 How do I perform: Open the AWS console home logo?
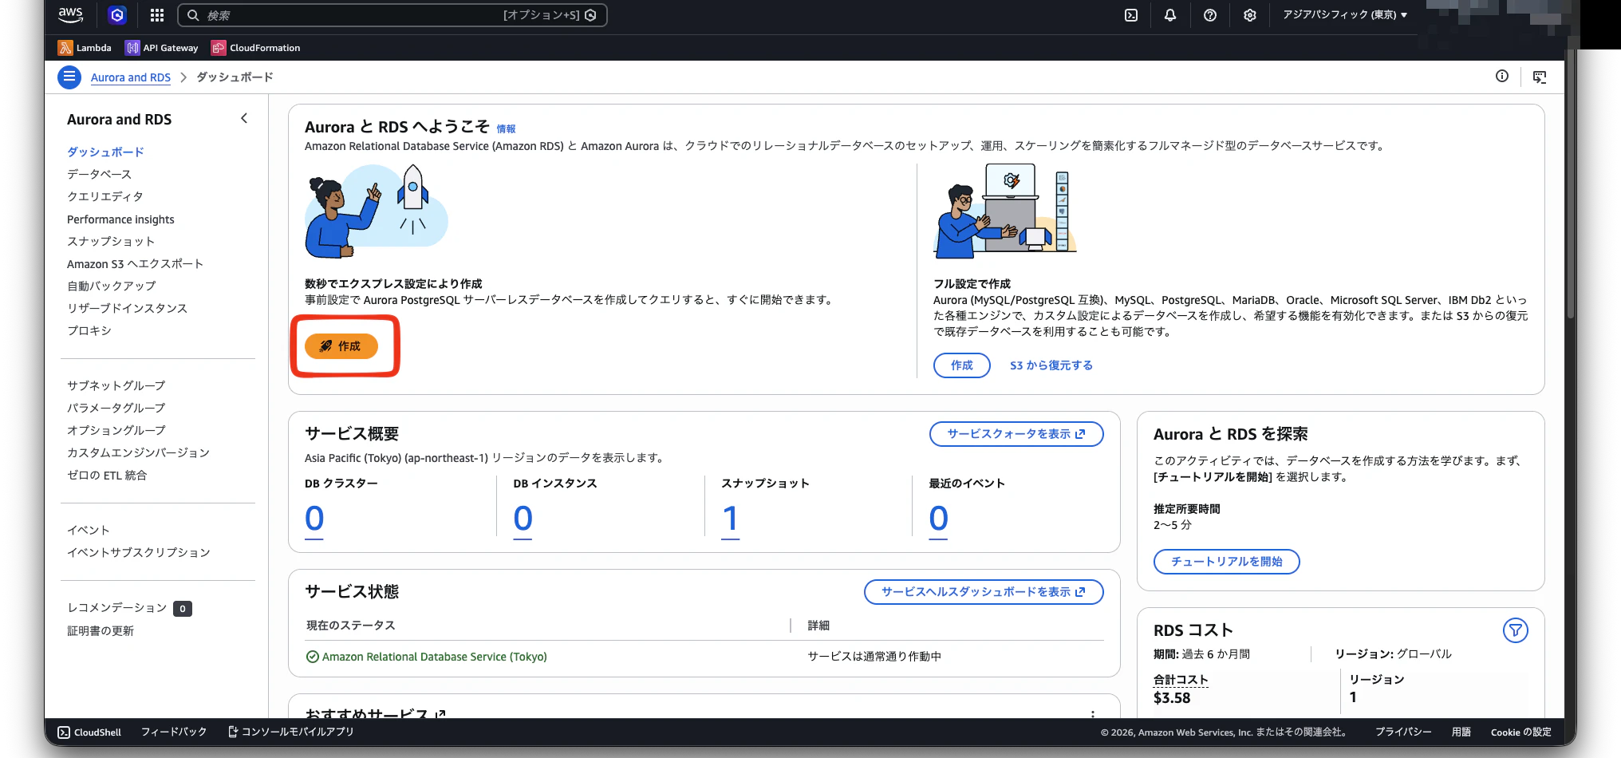point(71,14)
